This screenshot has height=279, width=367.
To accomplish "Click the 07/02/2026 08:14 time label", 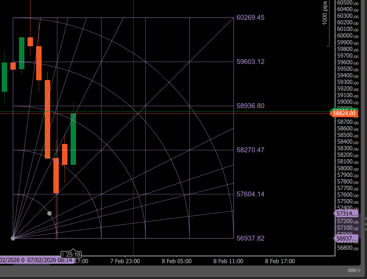I will point(49,260).
